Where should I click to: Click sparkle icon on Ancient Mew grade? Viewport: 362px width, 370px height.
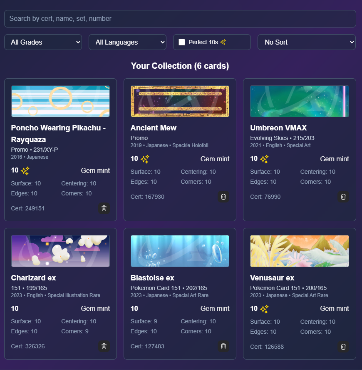(x=145, y=159)
